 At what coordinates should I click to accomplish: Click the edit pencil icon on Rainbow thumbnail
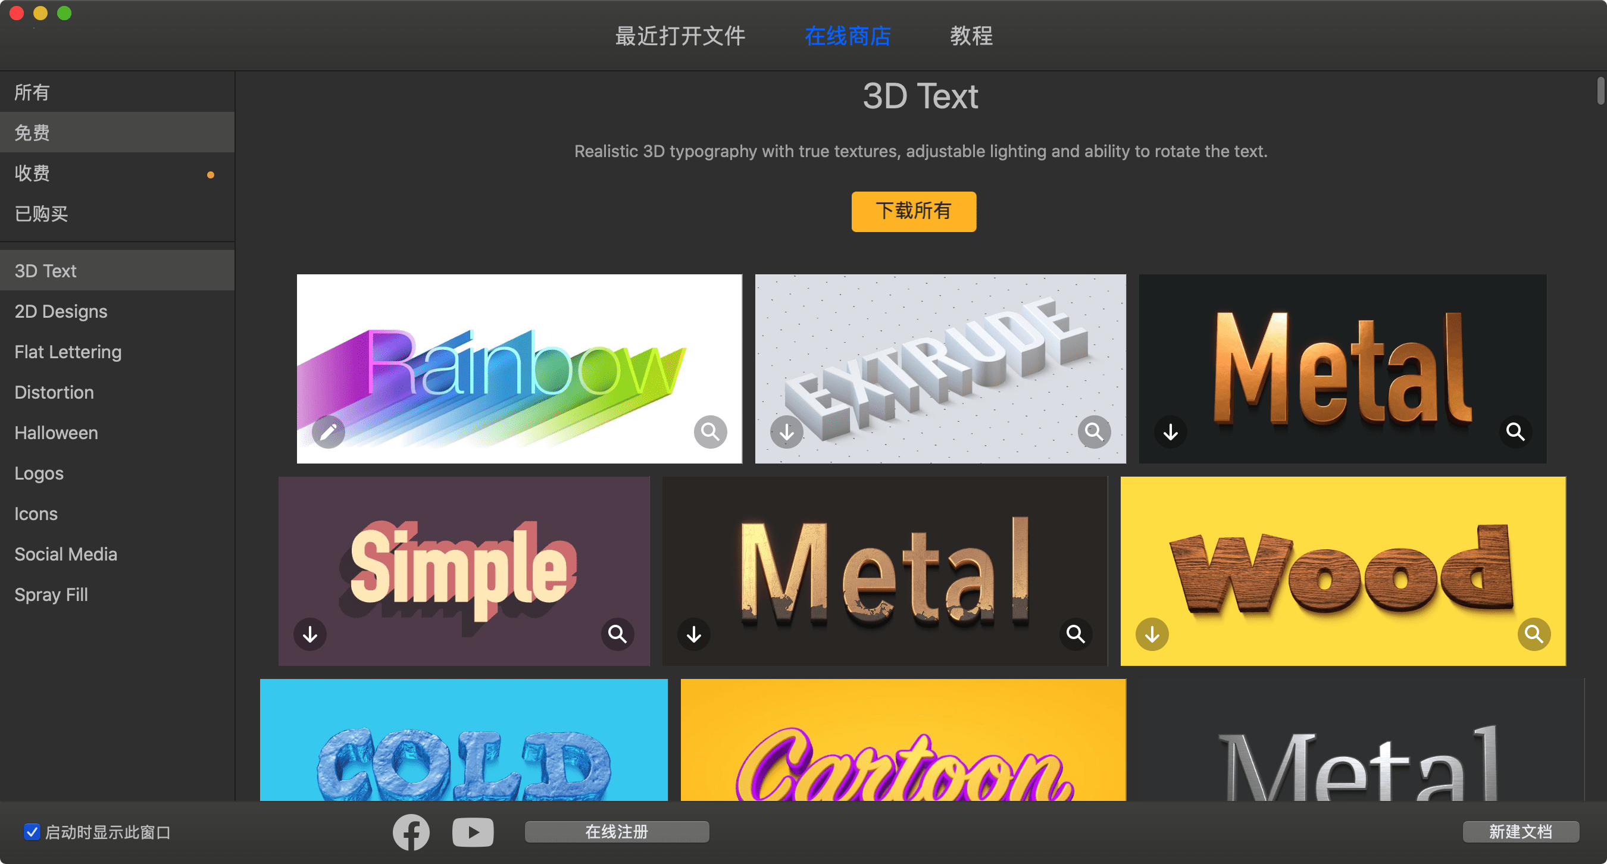pos(328,431)
